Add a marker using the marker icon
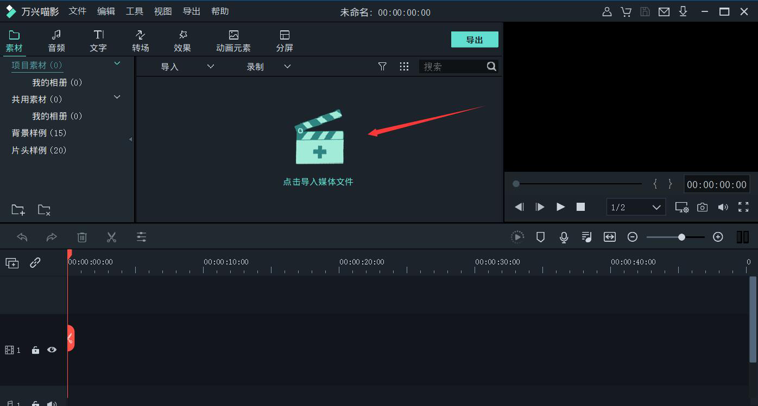 [540, 237]
